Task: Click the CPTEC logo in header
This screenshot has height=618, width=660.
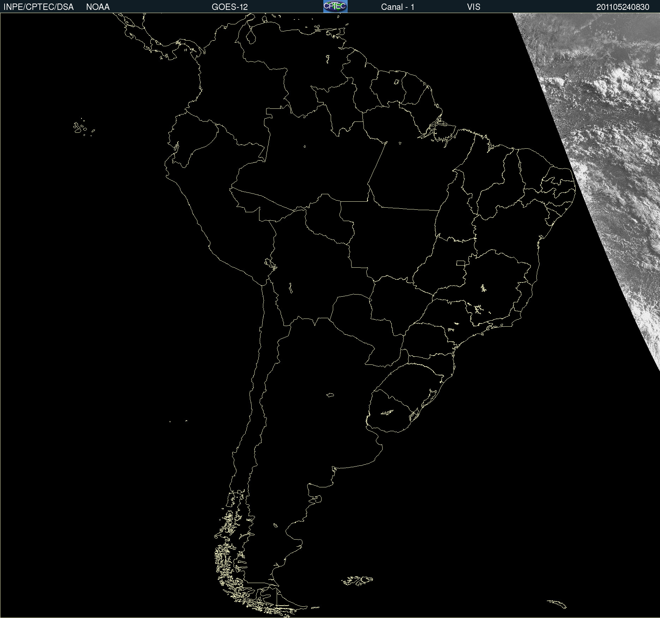Action: click(335, 6)
